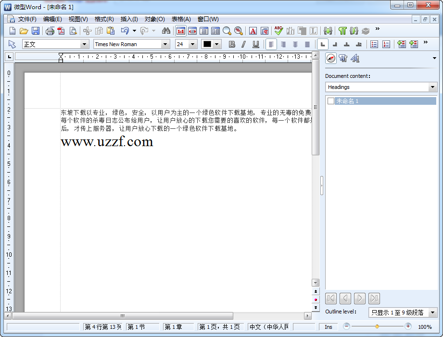Click the black font color swatch
The image size is (443, 337).
point(207,44)
